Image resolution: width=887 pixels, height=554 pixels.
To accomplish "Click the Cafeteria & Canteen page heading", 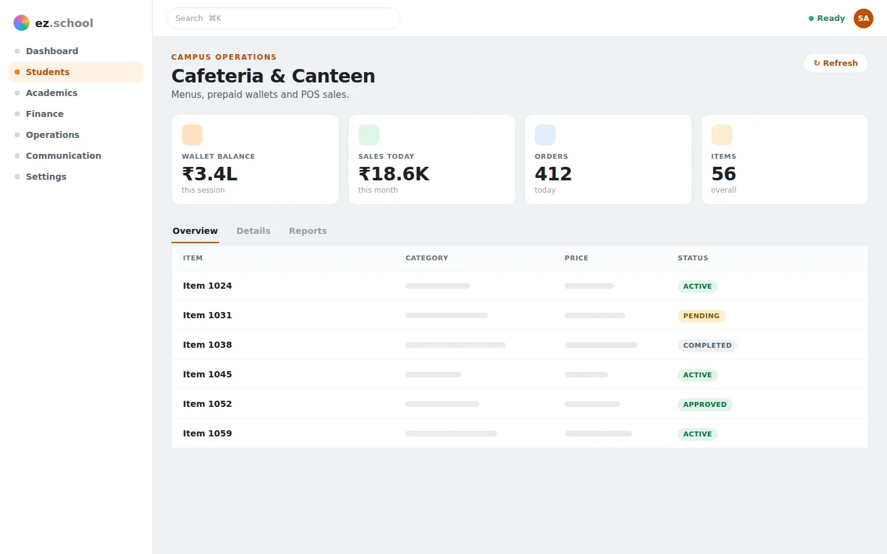I will [273, 76].
